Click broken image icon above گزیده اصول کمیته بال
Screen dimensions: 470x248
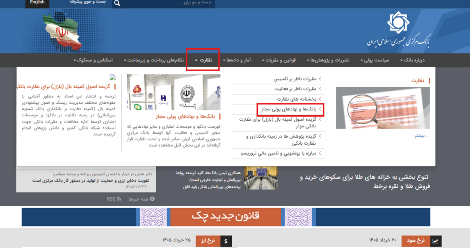pyautogui.click(x=113, y=77)
